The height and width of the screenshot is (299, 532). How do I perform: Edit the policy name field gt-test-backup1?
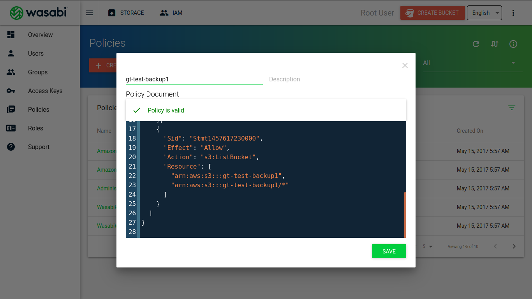194,79
